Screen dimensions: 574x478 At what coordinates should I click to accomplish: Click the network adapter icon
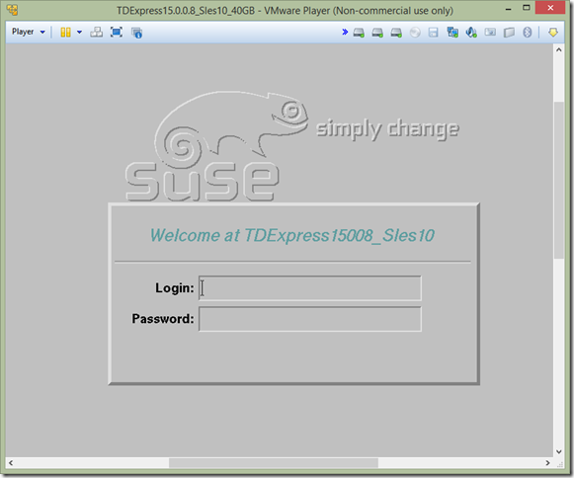pyautogui.click(x=452, y=33)
